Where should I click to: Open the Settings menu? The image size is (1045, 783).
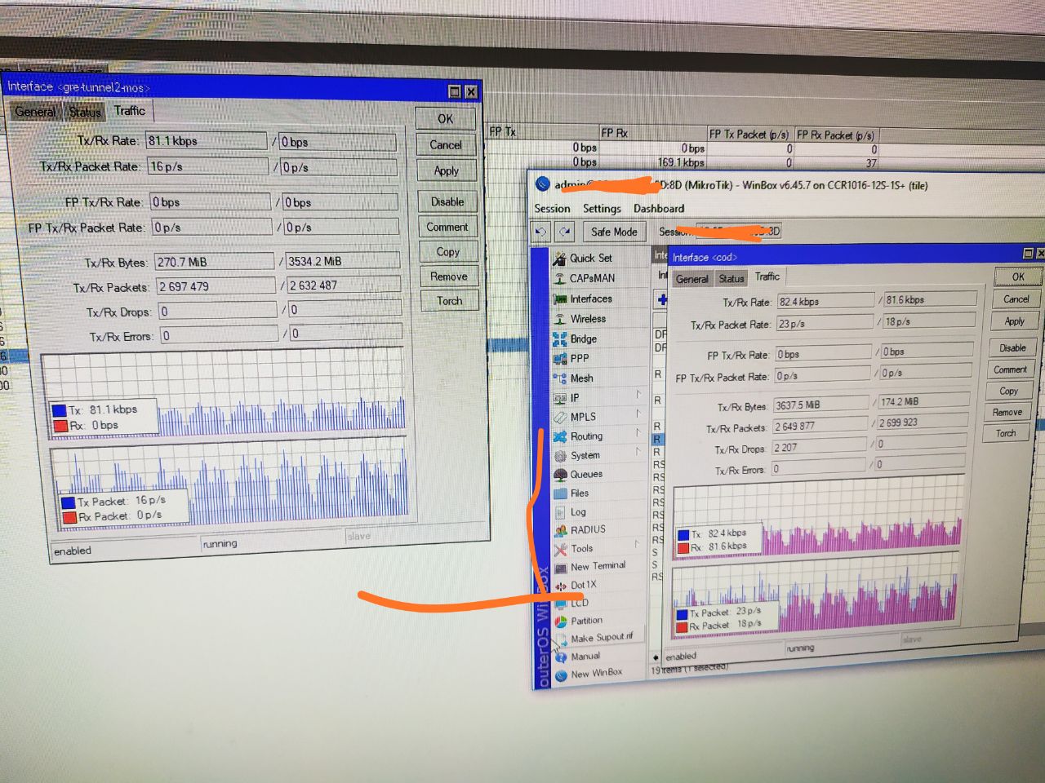(602, 209)
